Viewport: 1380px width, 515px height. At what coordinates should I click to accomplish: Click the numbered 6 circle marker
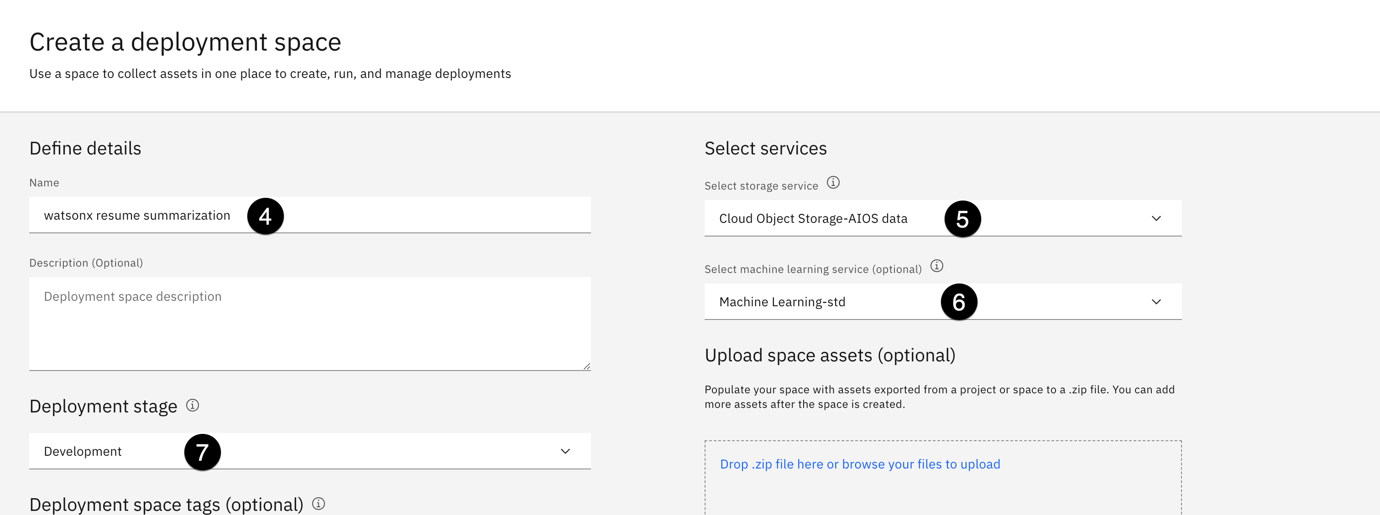click(958, 302)
